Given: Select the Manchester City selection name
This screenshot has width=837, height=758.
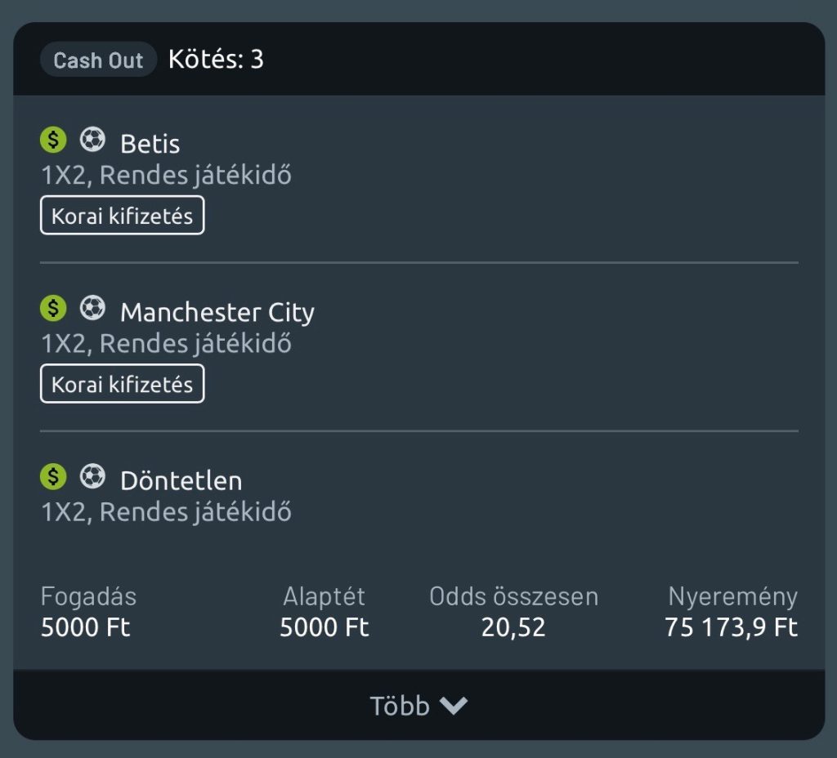Looking at the screenshot, I should 217,313.
